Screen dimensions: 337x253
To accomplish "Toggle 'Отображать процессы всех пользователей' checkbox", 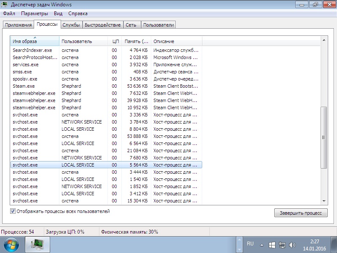I will [x=13, y=211].
